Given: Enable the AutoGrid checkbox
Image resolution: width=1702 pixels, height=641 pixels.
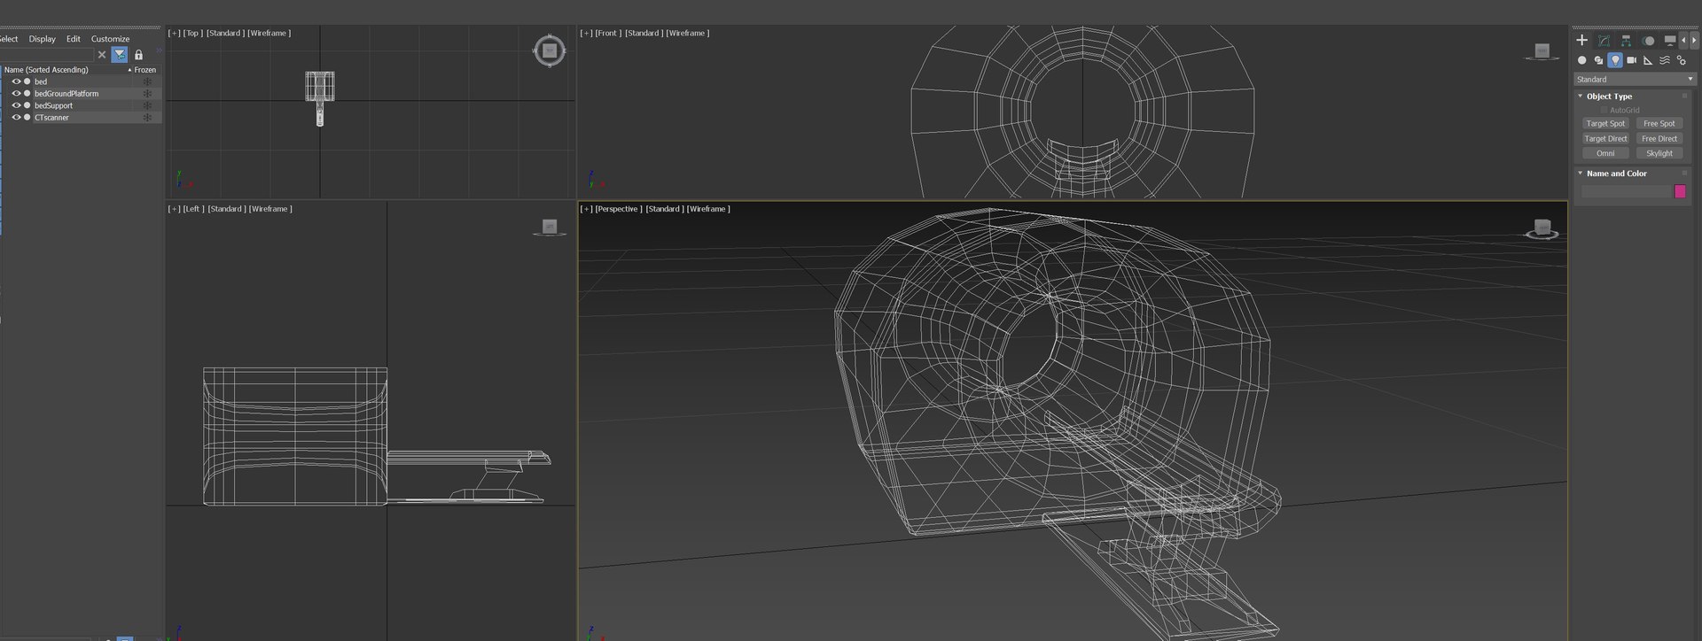Looking at the screenshot, I should coord(1604,110).
